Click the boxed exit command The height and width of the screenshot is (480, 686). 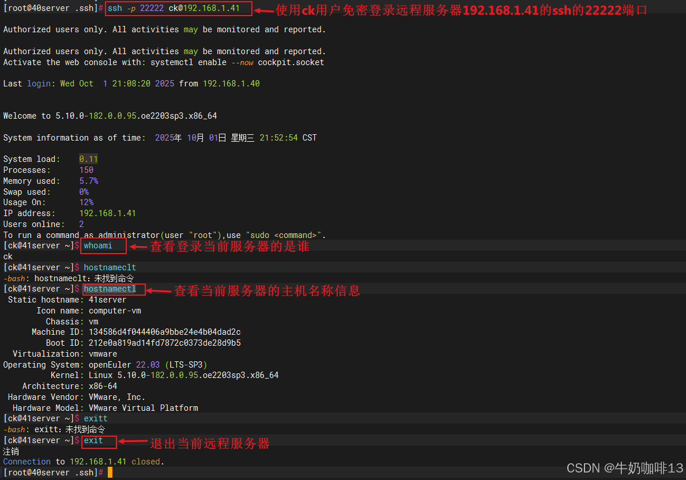coord(99,441)
